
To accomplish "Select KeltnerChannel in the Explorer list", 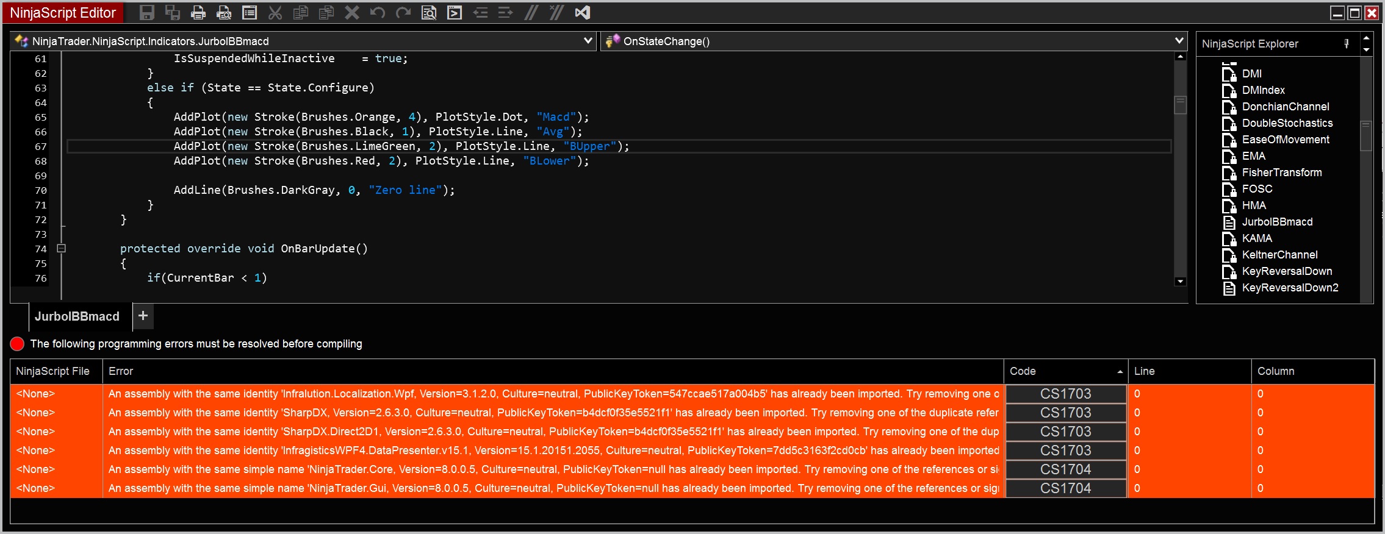I will coord(1279,255).
